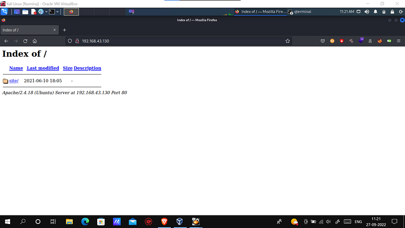Viewport: 405px width, 228px height.
Task: Open the site/ directory link
Action: click(x=14, y=81)
